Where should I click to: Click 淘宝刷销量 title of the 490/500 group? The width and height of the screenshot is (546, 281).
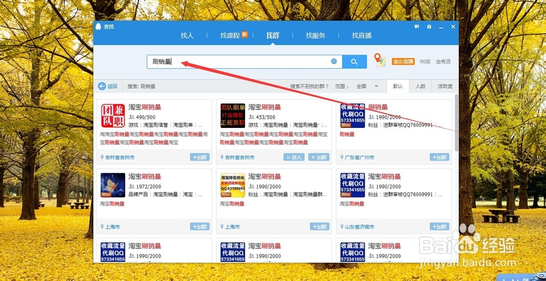145,107
